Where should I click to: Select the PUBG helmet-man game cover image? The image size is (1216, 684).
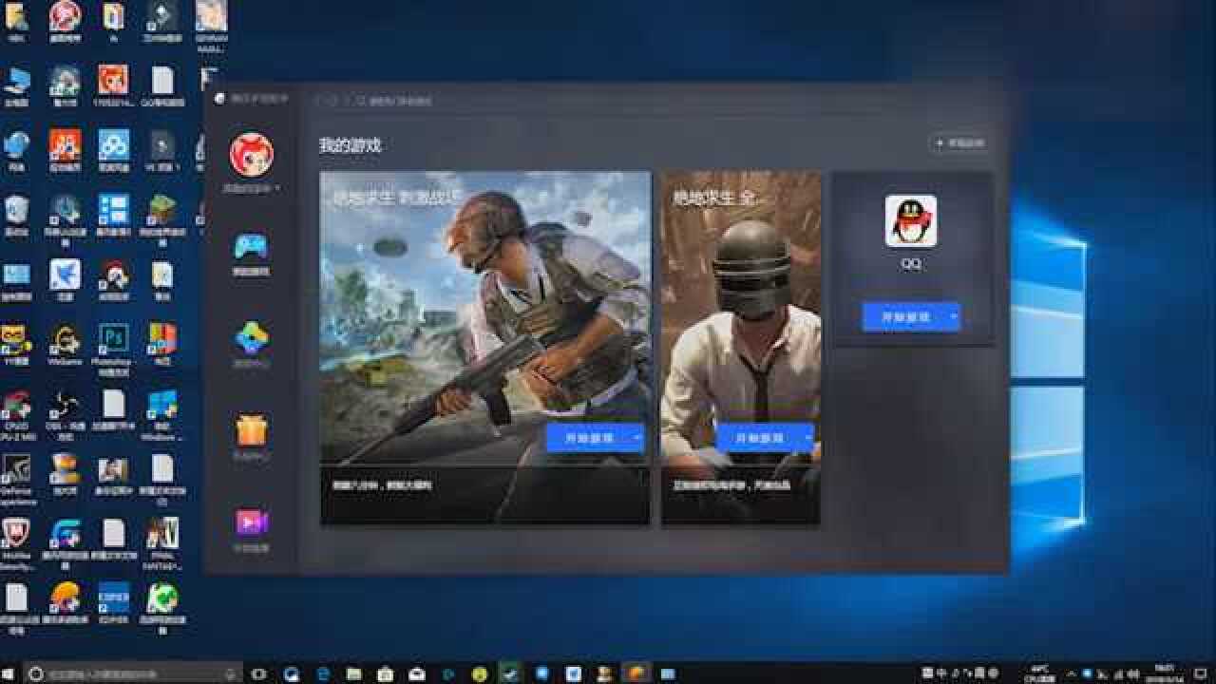point(741,318)
